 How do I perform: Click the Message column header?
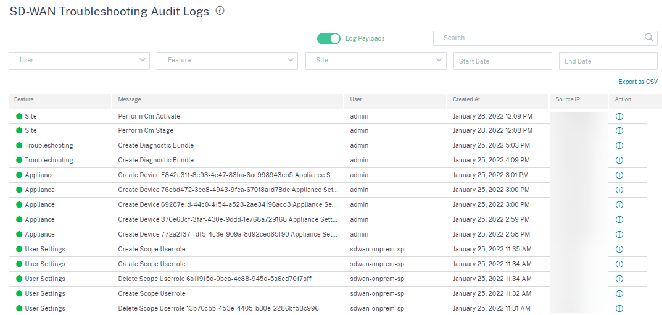tap(130, 99)
